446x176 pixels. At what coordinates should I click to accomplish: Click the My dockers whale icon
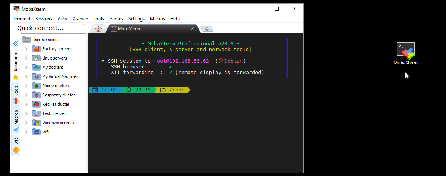pos(36,67)
